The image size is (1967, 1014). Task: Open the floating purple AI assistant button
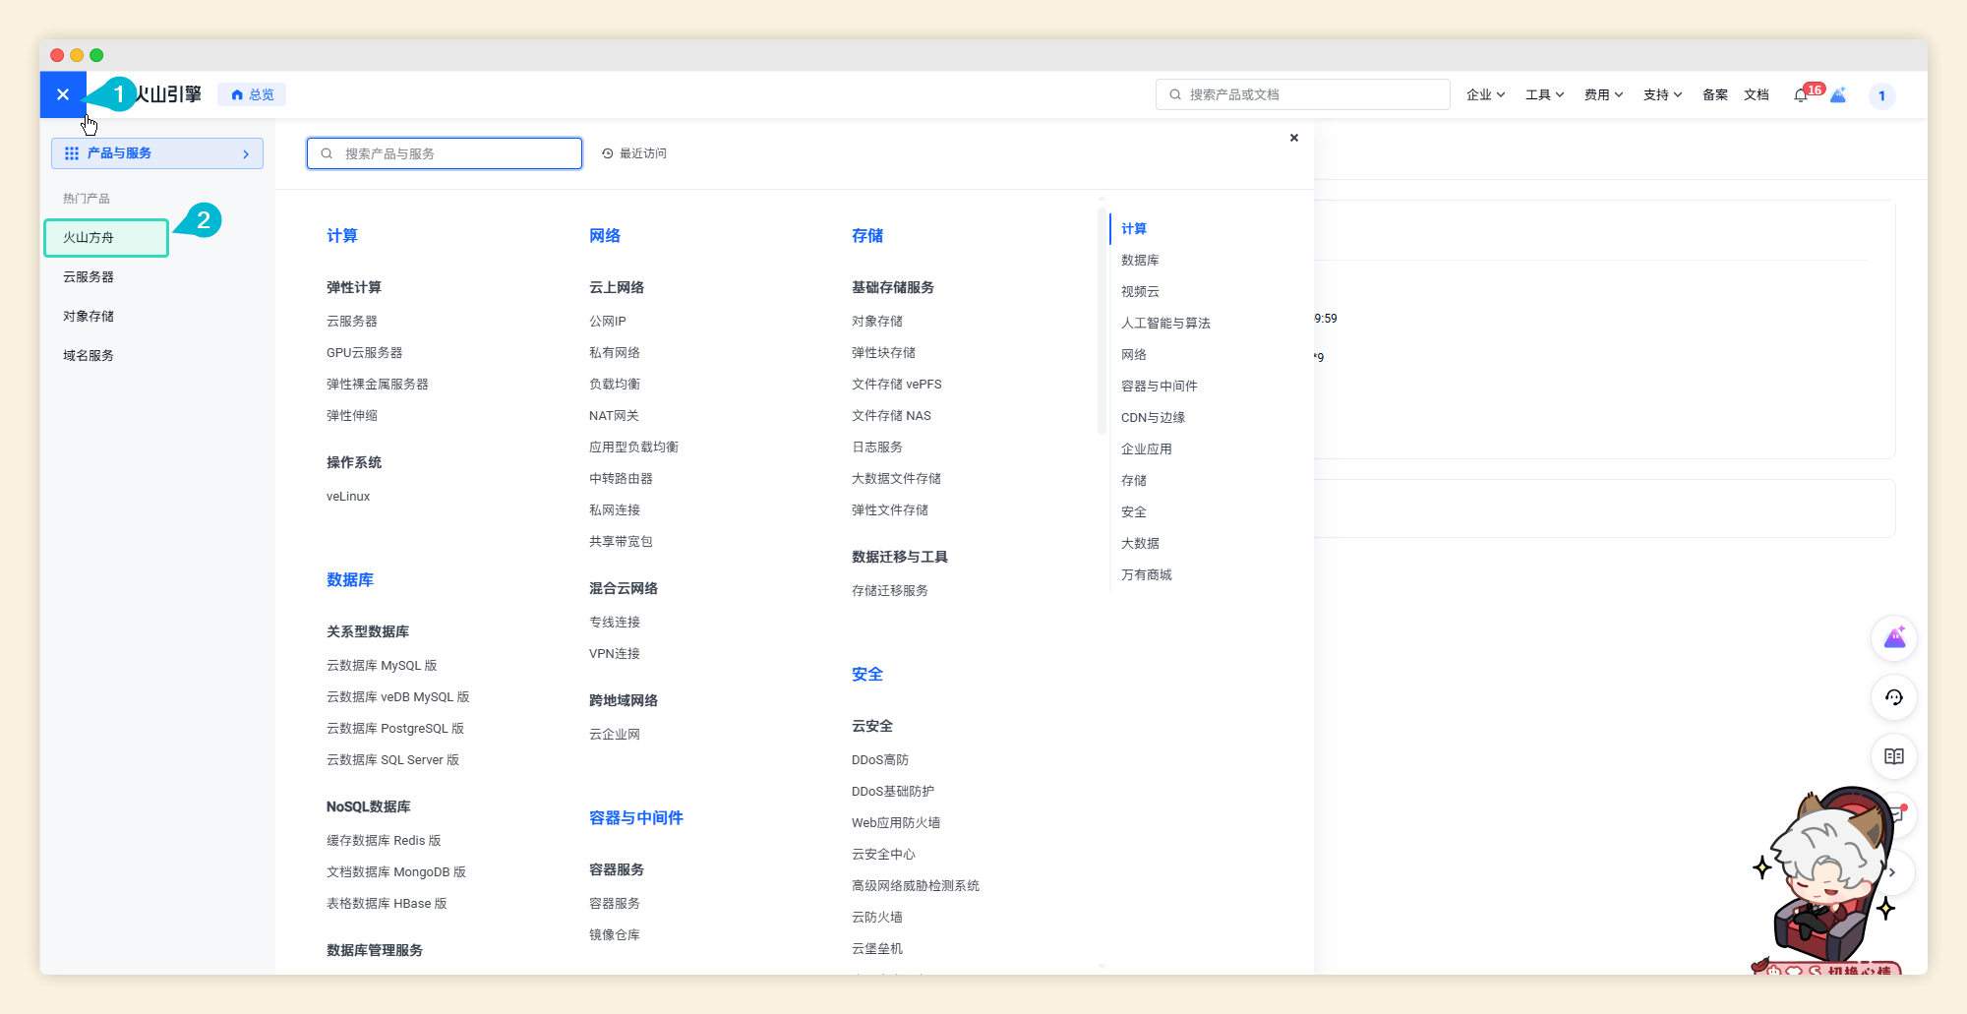(1893, 639)
